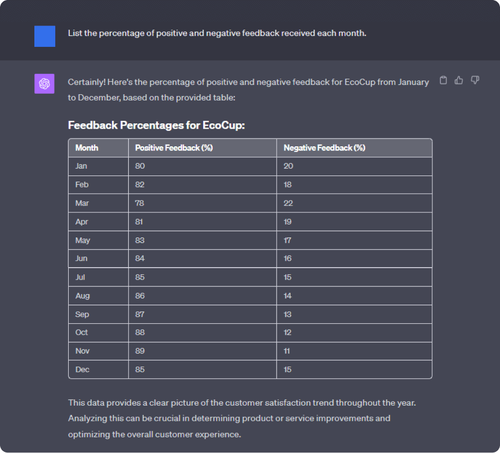Select the 'Apr' row label
This screenshot has width=500, height=453.
point(82,222)
